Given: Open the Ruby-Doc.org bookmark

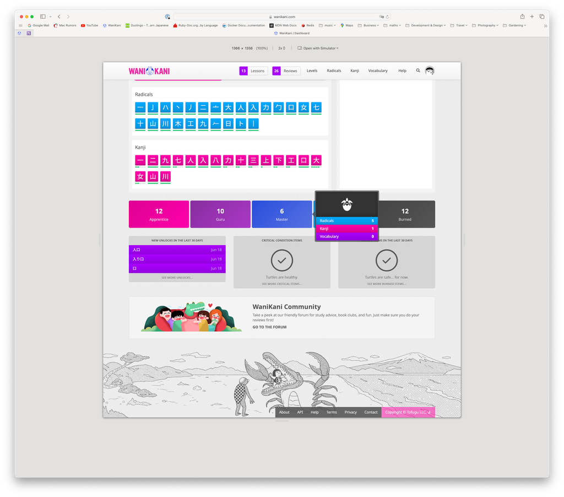Looking at the screenshot, I should point(196,25).
